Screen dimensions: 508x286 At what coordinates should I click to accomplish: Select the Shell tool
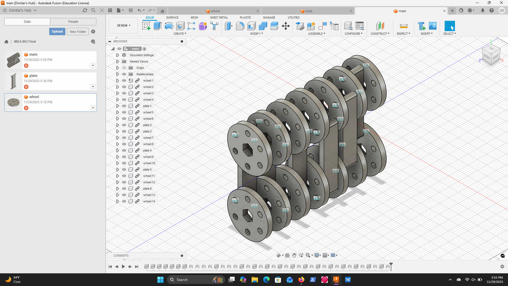pos(251,26)
